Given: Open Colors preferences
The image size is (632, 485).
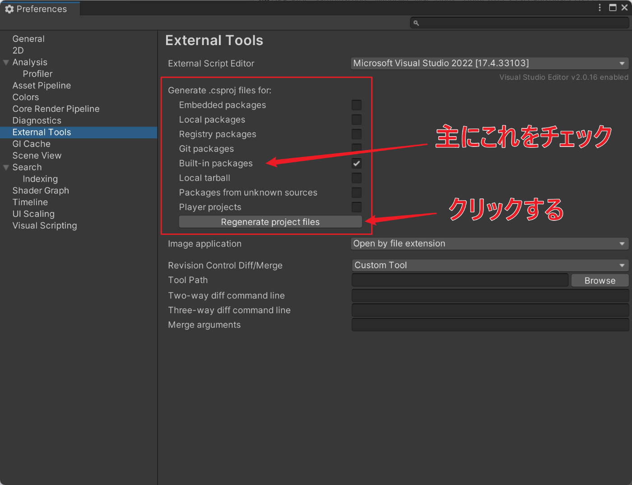Looking at the screenshot, I should click(x=26, y=97).
